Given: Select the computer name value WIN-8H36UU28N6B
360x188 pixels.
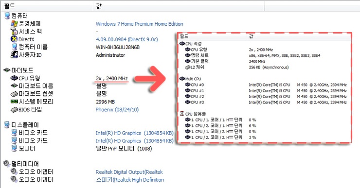Looking at the screenshot, I should point(118,47).
